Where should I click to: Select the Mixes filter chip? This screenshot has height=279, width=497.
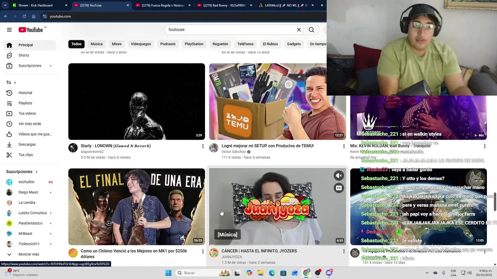117,44
